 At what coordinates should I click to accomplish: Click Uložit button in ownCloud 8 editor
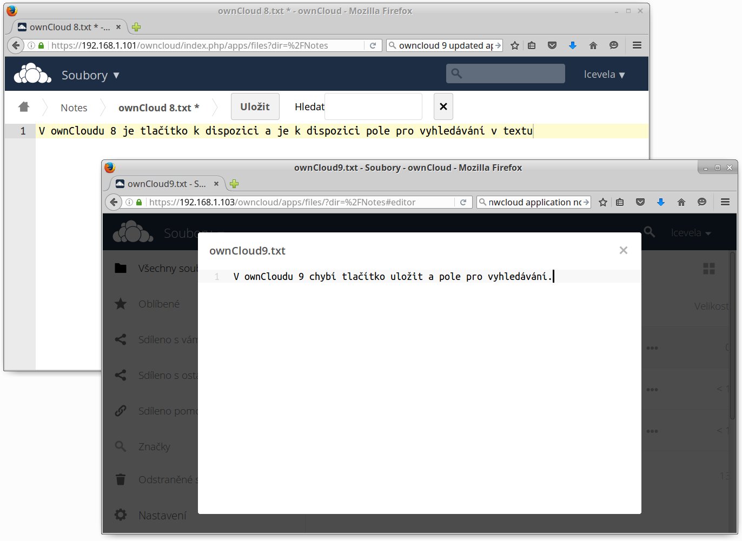pos(255,106)
